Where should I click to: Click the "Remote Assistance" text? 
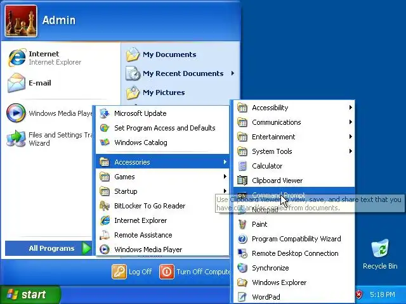pos(143,235)
